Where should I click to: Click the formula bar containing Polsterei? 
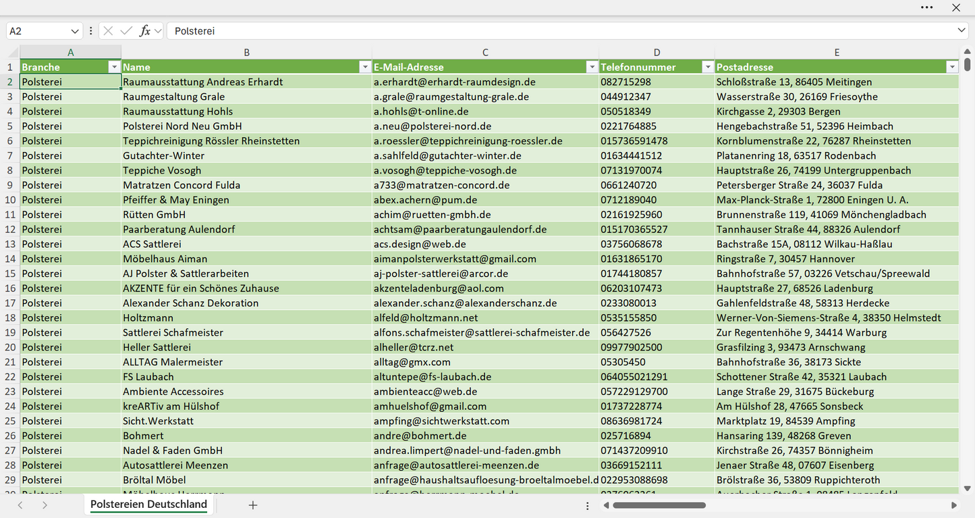coord(561,31)
